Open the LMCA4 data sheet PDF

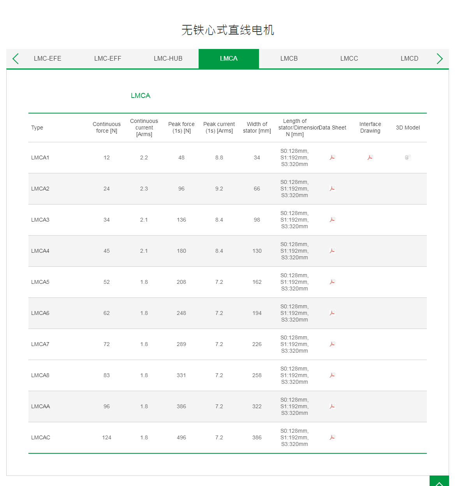click(x=332, y=251)
